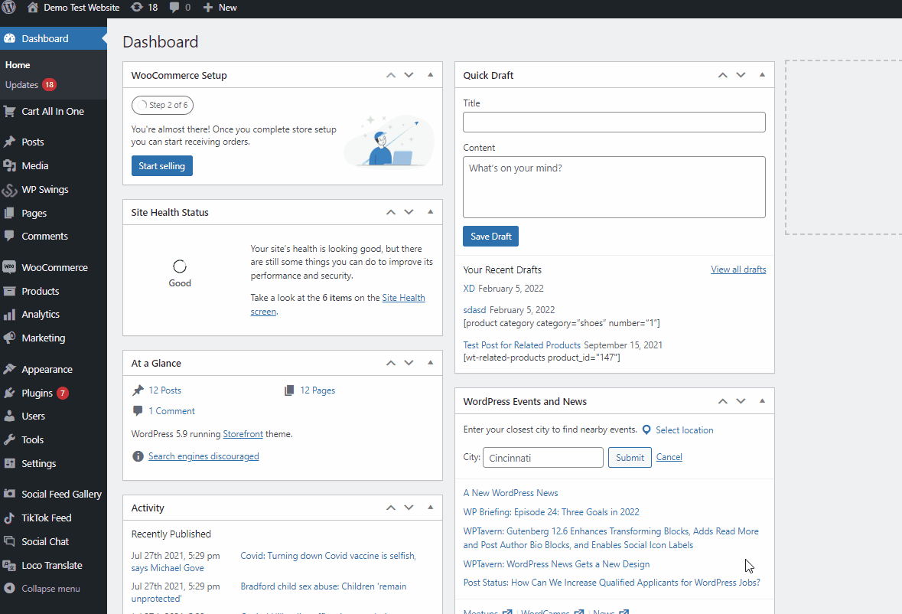Screen dimensions: 902x614
Task: Click the Good site health progress circle
Action: [180, 266]
